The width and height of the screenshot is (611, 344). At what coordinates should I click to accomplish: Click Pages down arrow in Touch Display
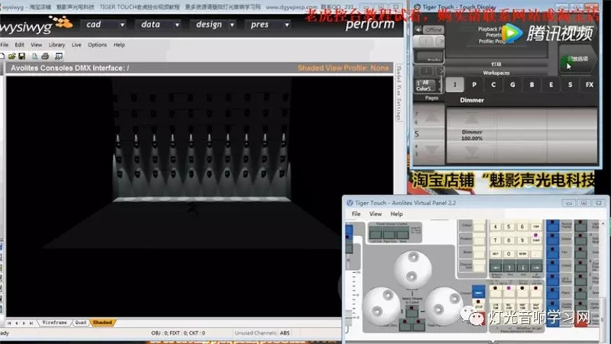(x=432, y=149)
